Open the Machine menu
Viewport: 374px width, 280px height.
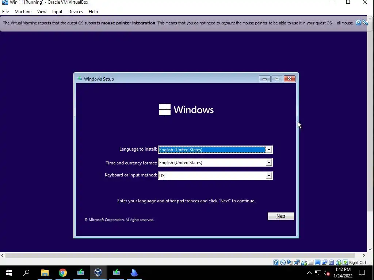tap(23, 11)
